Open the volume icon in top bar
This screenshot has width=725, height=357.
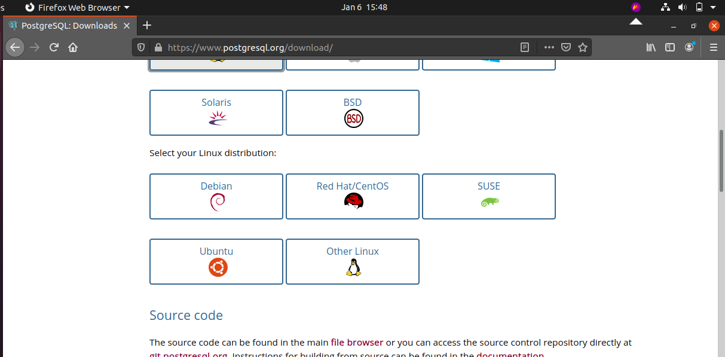click(683, 7)
